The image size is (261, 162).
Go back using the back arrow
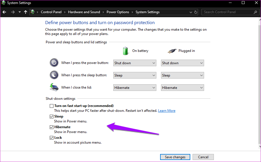click(4, 12)
